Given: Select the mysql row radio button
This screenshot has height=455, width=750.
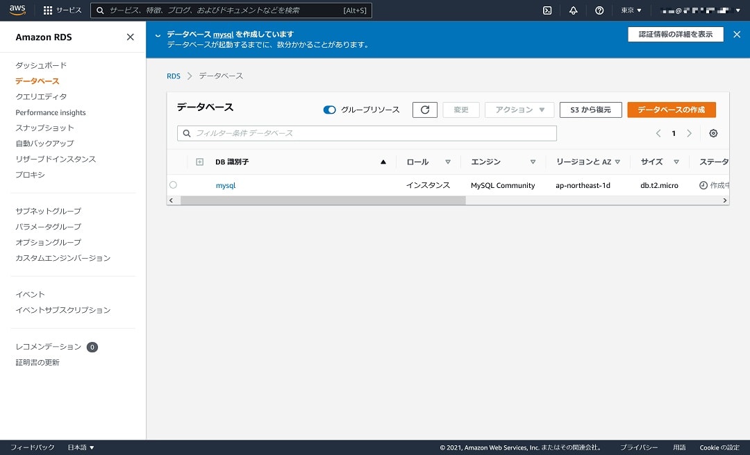Looking at the screenshot, I should 173,185.
